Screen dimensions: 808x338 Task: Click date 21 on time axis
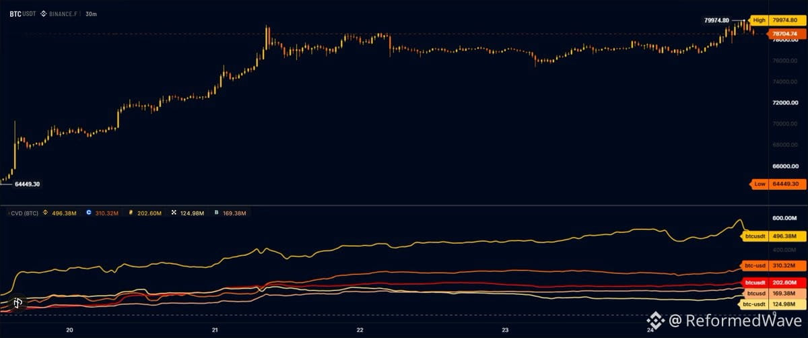(215, 330)
